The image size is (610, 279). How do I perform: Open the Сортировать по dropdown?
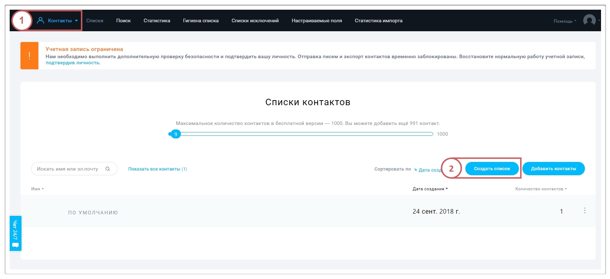[x=427, y=170]
